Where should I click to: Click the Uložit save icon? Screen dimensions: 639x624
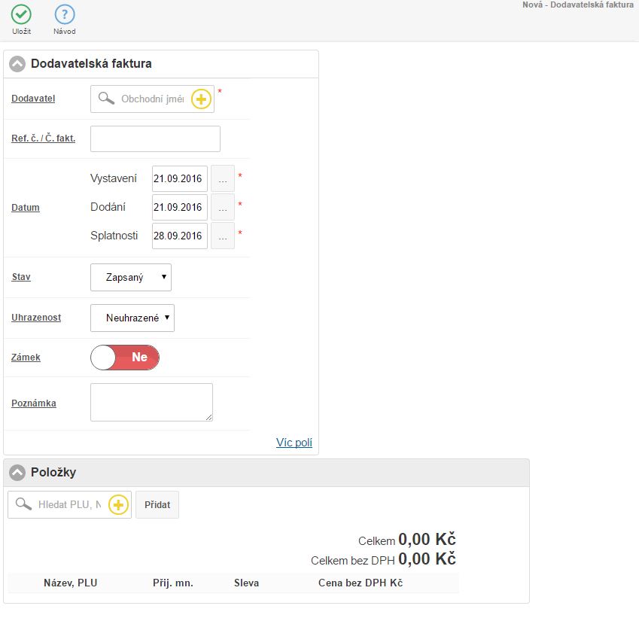[x=21, y=14]
